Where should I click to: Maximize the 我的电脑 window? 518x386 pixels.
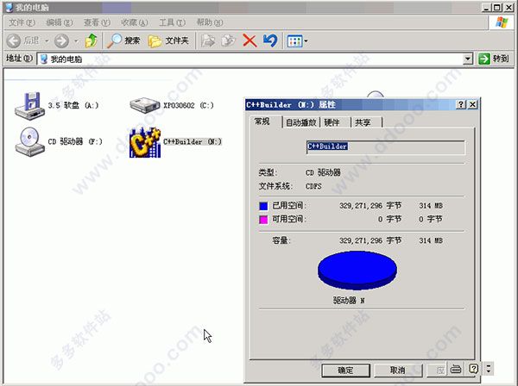497,7
